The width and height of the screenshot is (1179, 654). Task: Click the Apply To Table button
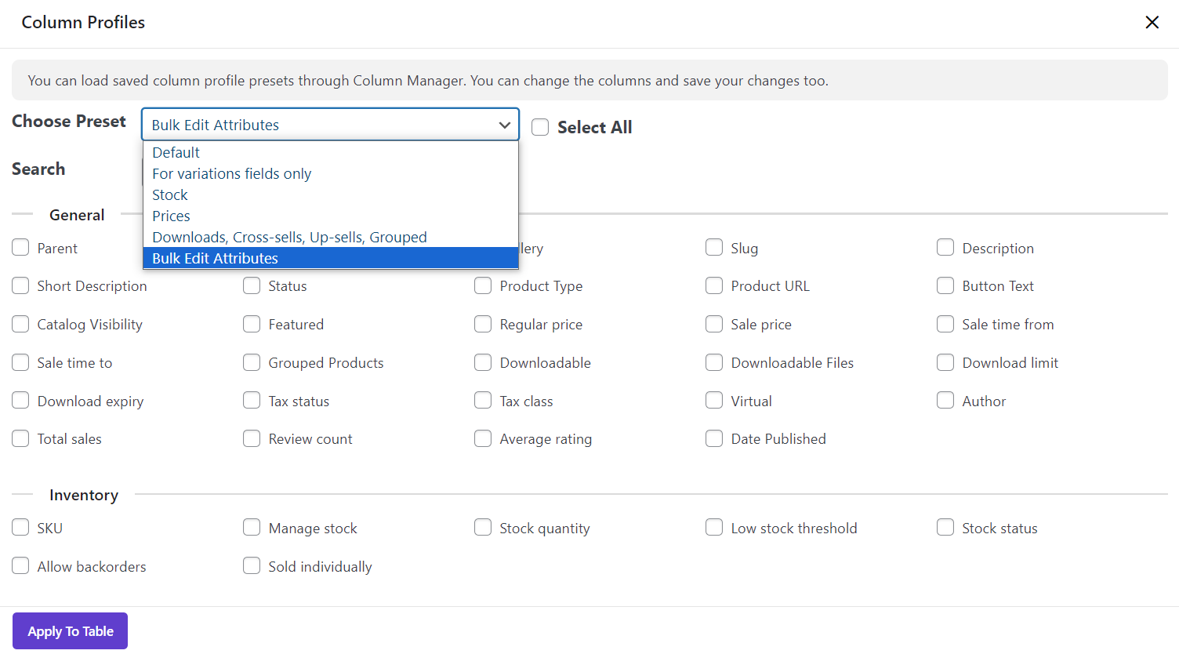pyautogui.click(x=70, y=631)
